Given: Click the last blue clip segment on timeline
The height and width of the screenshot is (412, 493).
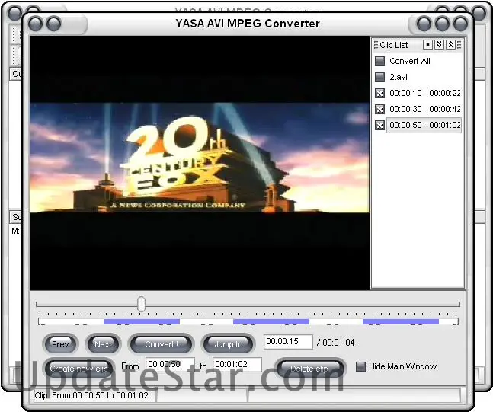Looking at the screenshot, I should tap(401, 321).
